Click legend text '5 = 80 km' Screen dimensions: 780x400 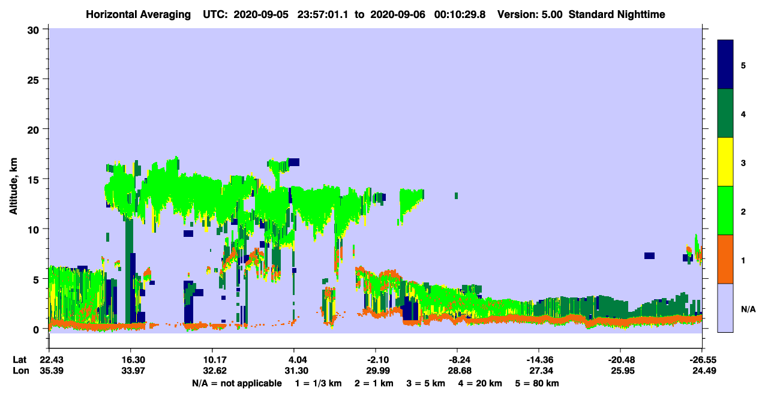click(x=538, y=384)
